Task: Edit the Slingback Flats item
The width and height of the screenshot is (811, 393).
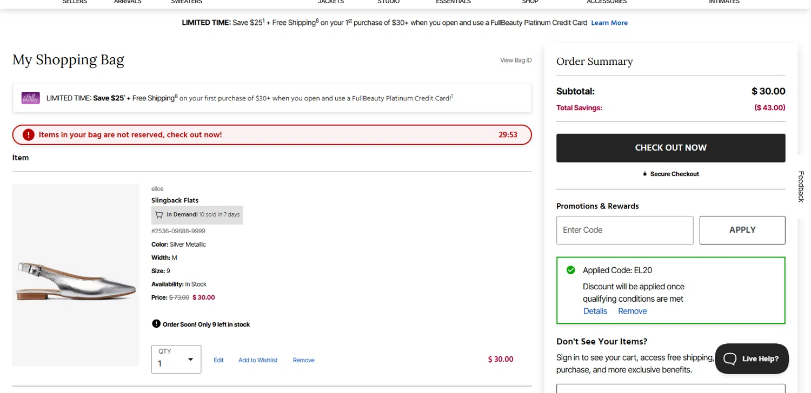Action: [218, 360]
